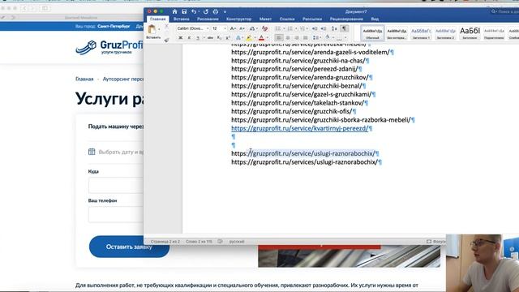Viewport: 519px width, 292px height.
Task: Click the русский language status bar indicator
Action: pyautogui.click(x=237, y=242)
